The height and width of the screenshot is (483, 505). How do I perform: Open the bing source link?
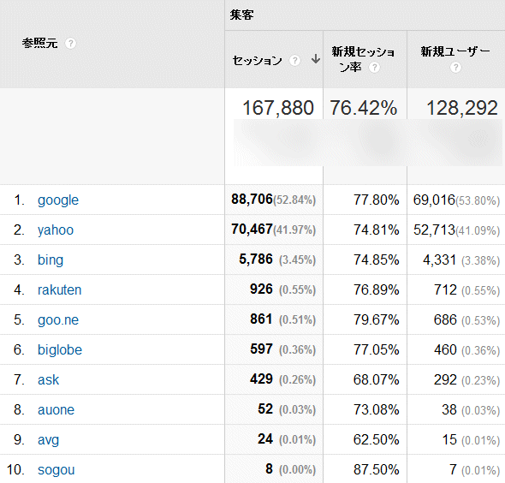click(x=50, y=260)
